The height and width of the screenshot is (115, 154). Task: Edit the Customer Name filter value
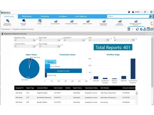(x=34, y=46)
